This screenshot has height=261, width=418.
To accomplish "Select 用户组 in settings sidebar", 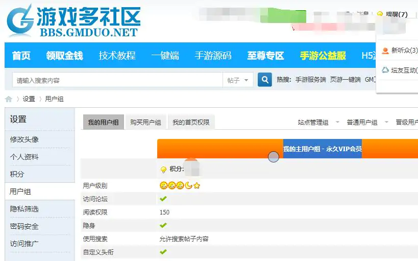I will (x=20, y=192).
